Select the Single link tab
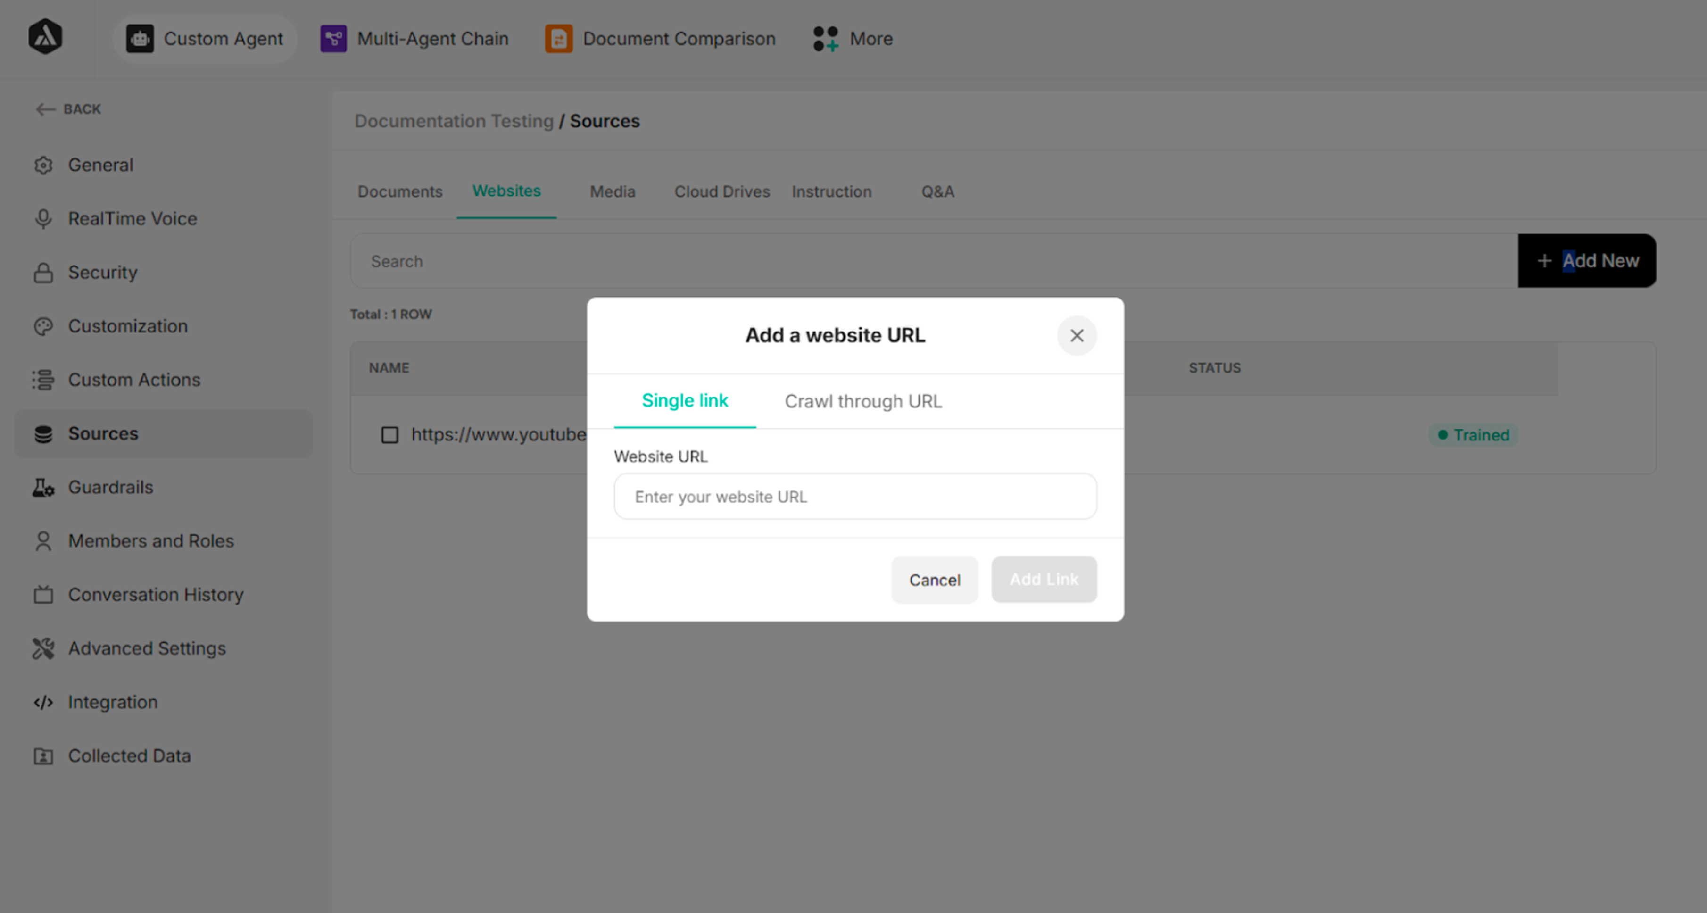Screen dimensions: 1707x913 pyautogui.click(x=685, y=401)
